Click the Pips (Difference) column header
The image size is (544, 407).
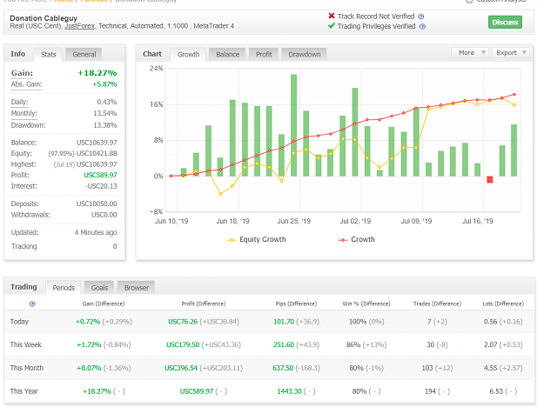coord(296,304)
